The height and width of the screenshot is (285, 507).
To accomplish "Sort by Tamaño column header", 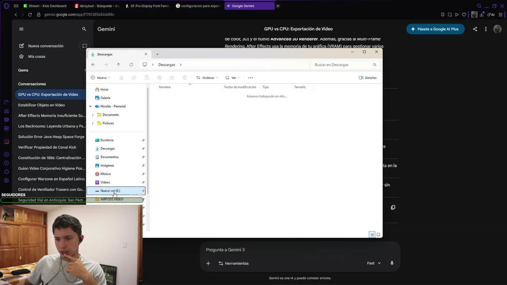I will 300,87.
